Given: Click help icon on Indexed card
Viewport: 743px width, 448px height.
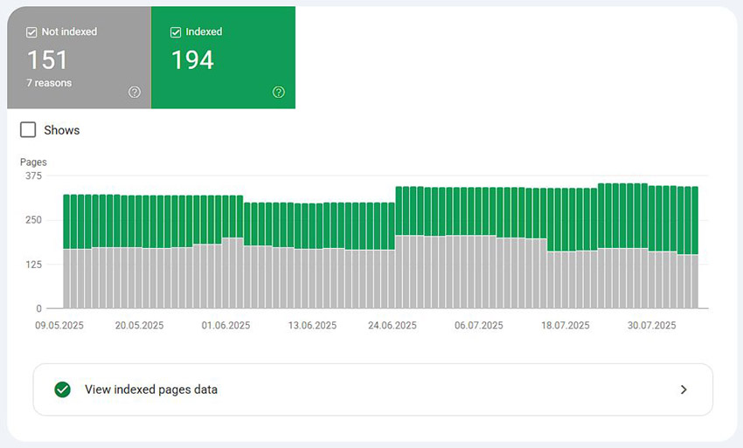Looking at the screenshot, I should tap(279, 93).
